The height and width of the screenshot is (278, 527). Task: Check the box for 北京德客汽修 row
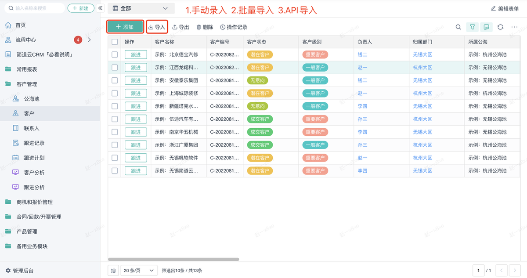point(115,55)
